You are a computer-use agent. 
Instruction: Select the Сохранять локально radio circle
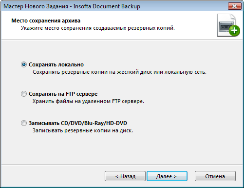[24, 64]
